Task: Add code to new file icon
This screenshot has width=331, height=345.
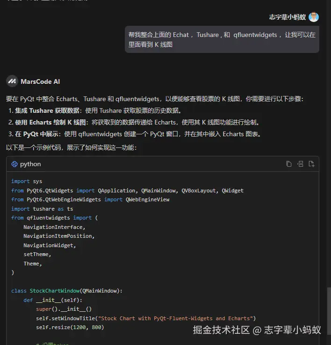Action: click(x=311, y=164)
